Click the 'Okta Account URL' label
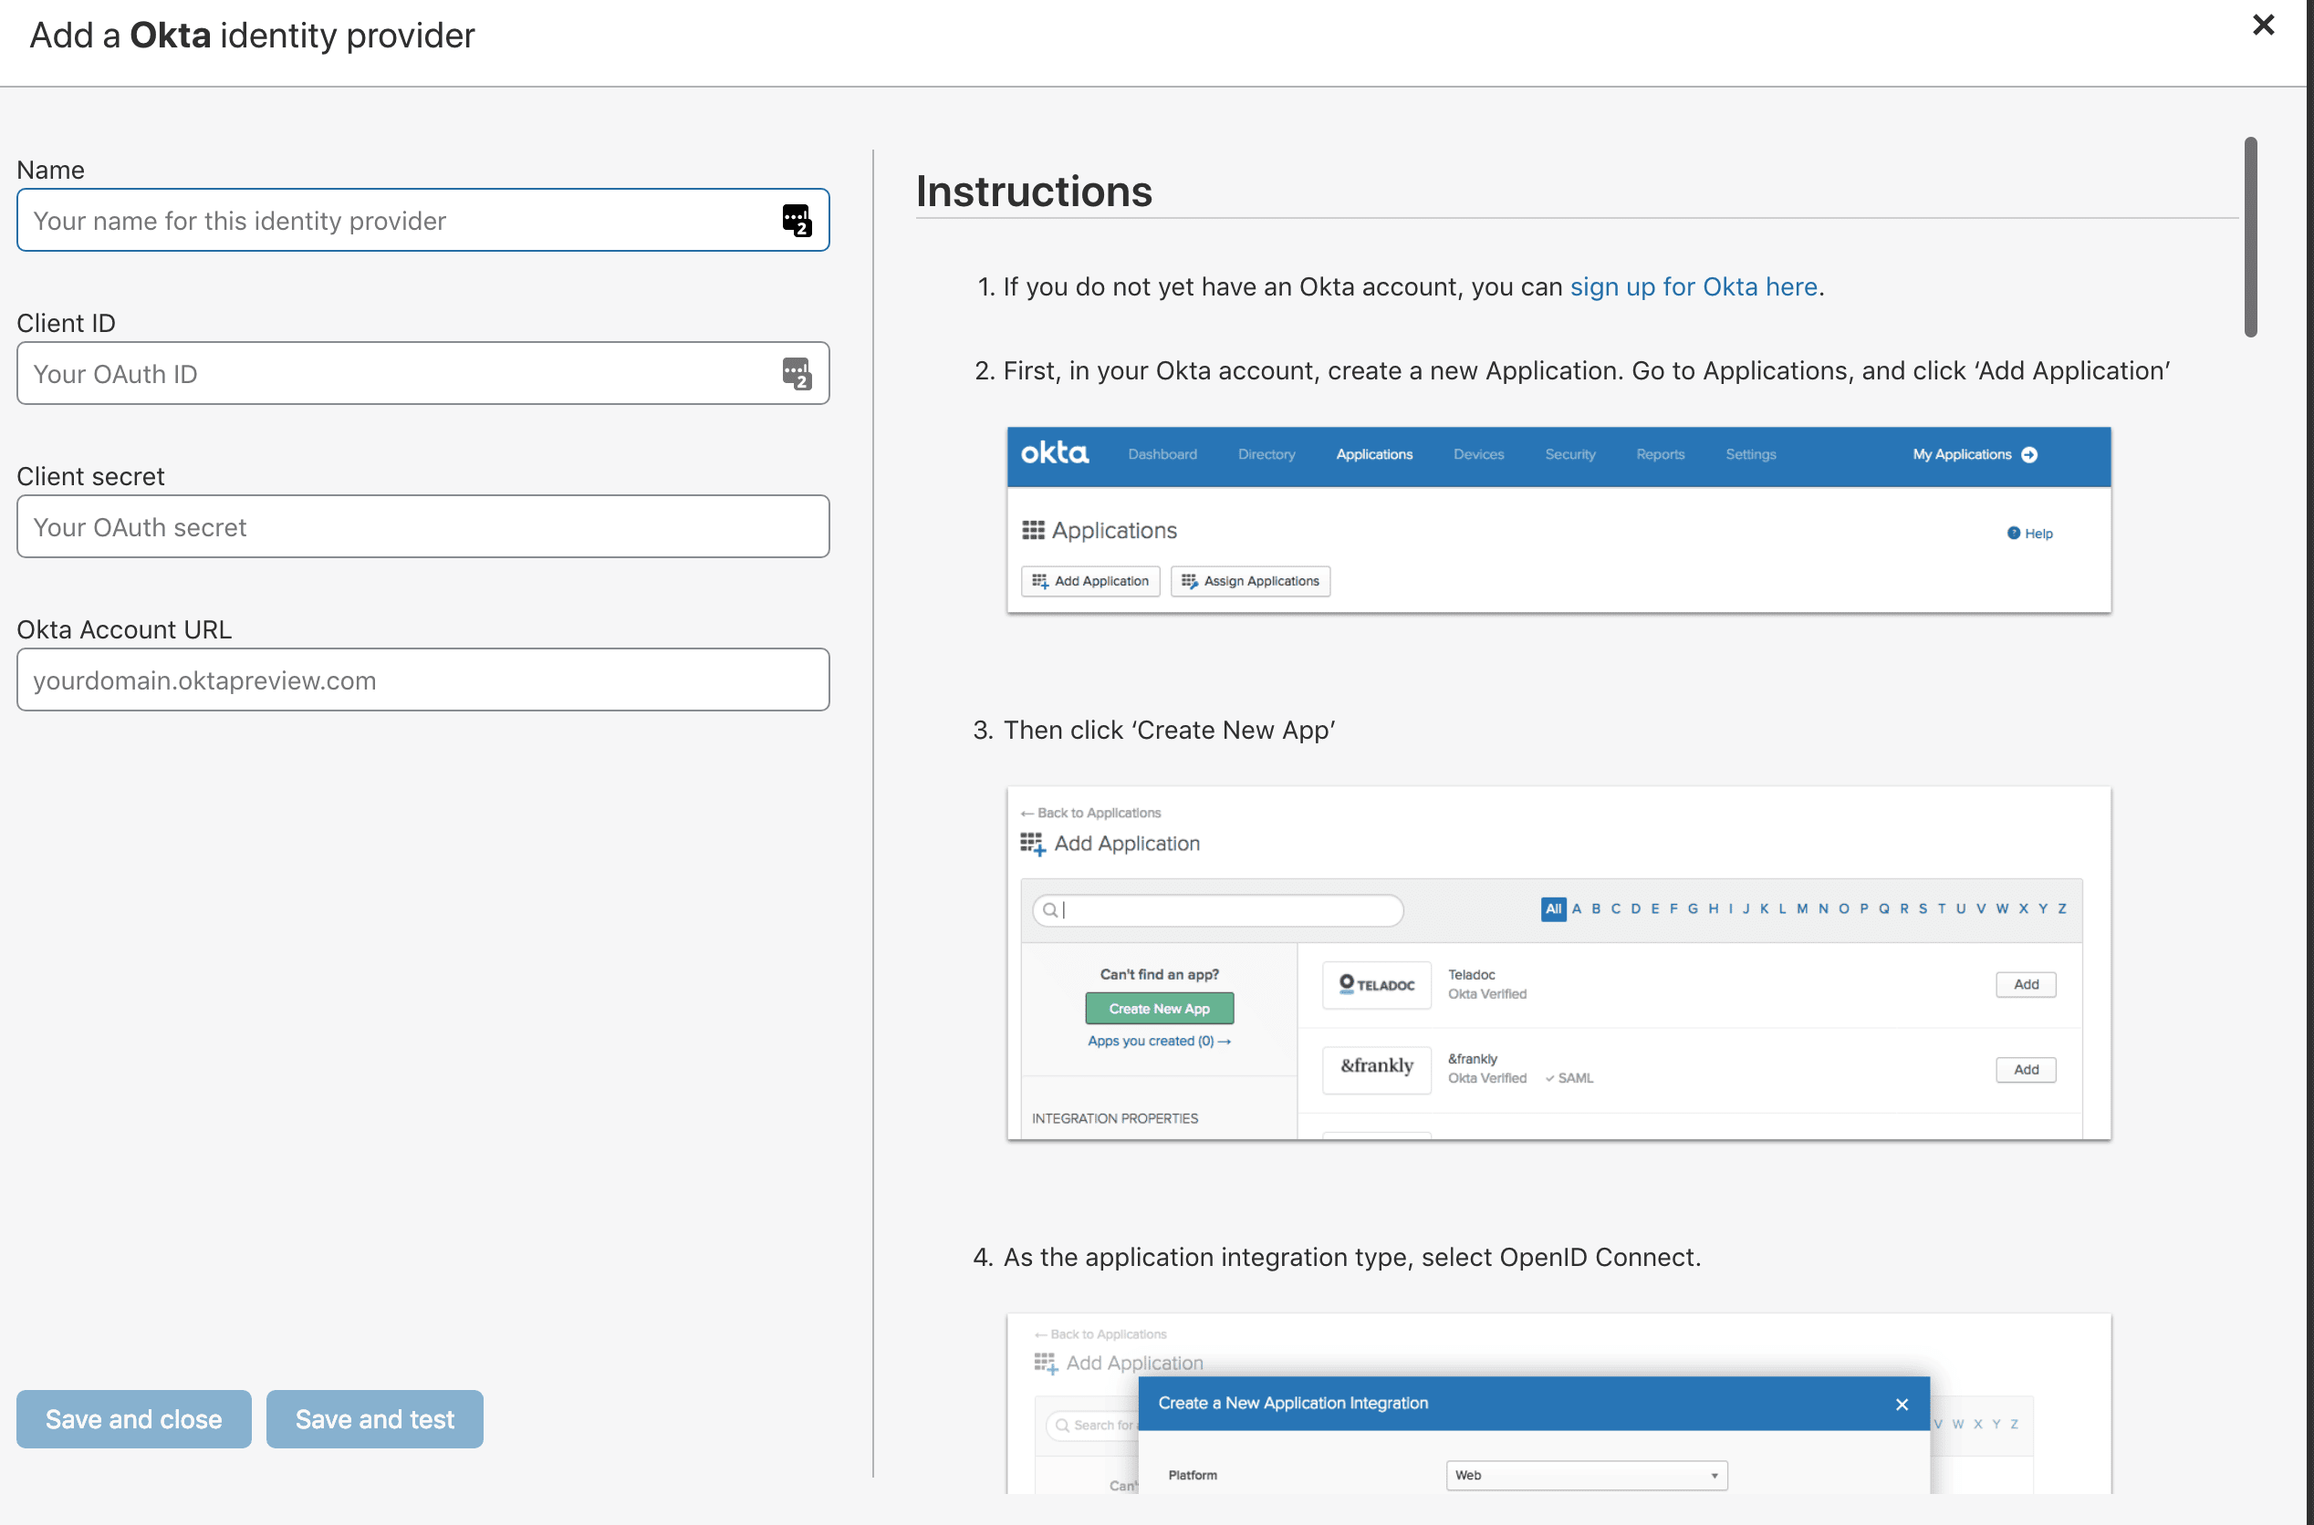The width and height of the screenshot is (2314, 1525). [x=124, y=629]
